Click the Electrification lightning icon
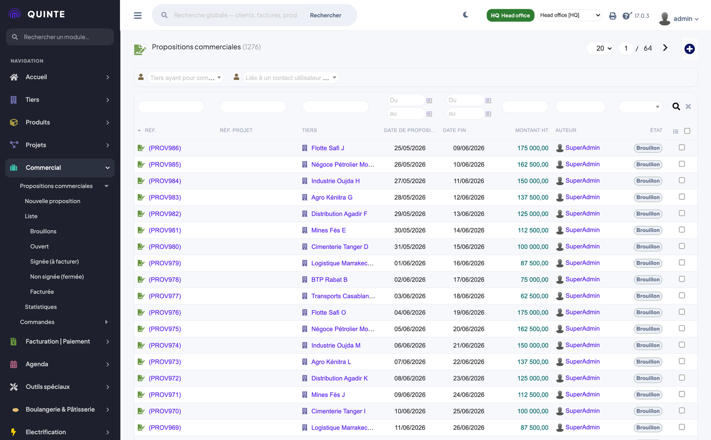The height and width of the screenshot is (440, 711). click(13, 432)
